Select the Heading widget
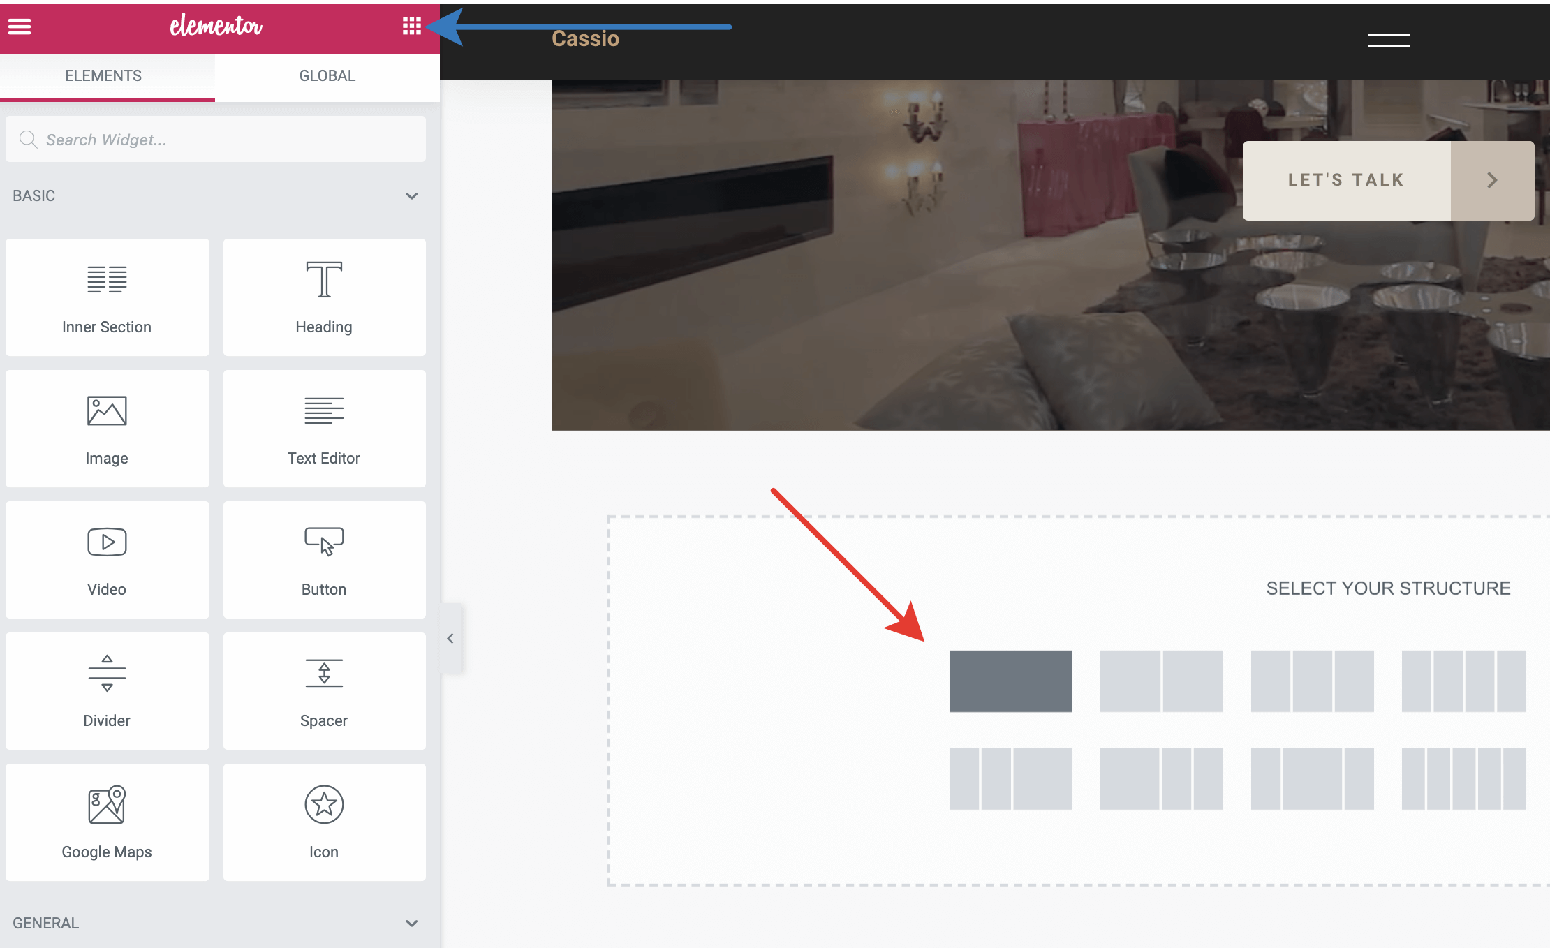 tap(324, 297)
